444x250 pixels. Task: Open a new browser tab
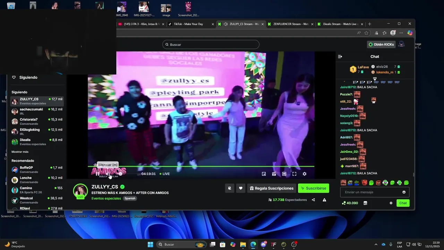369,24
